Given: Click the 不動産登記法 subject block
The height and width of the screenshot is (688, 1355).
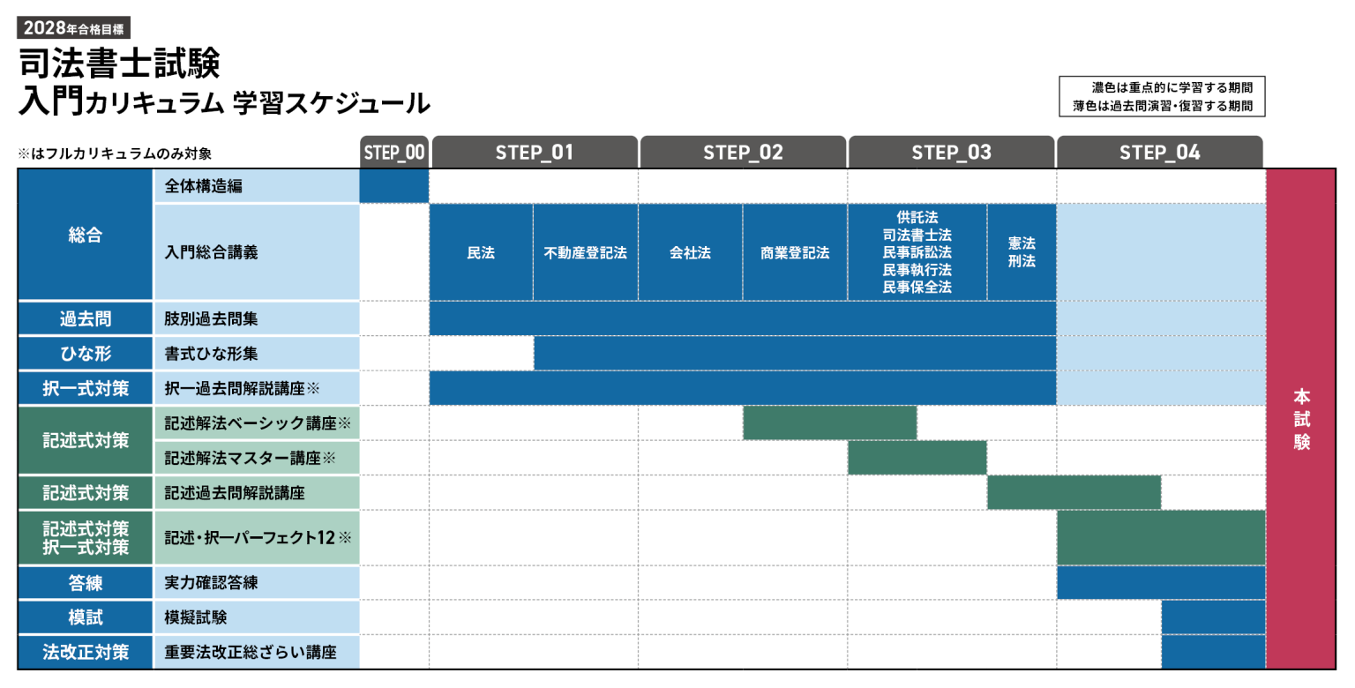Looking at the screenshot, I should click(585, 252).
